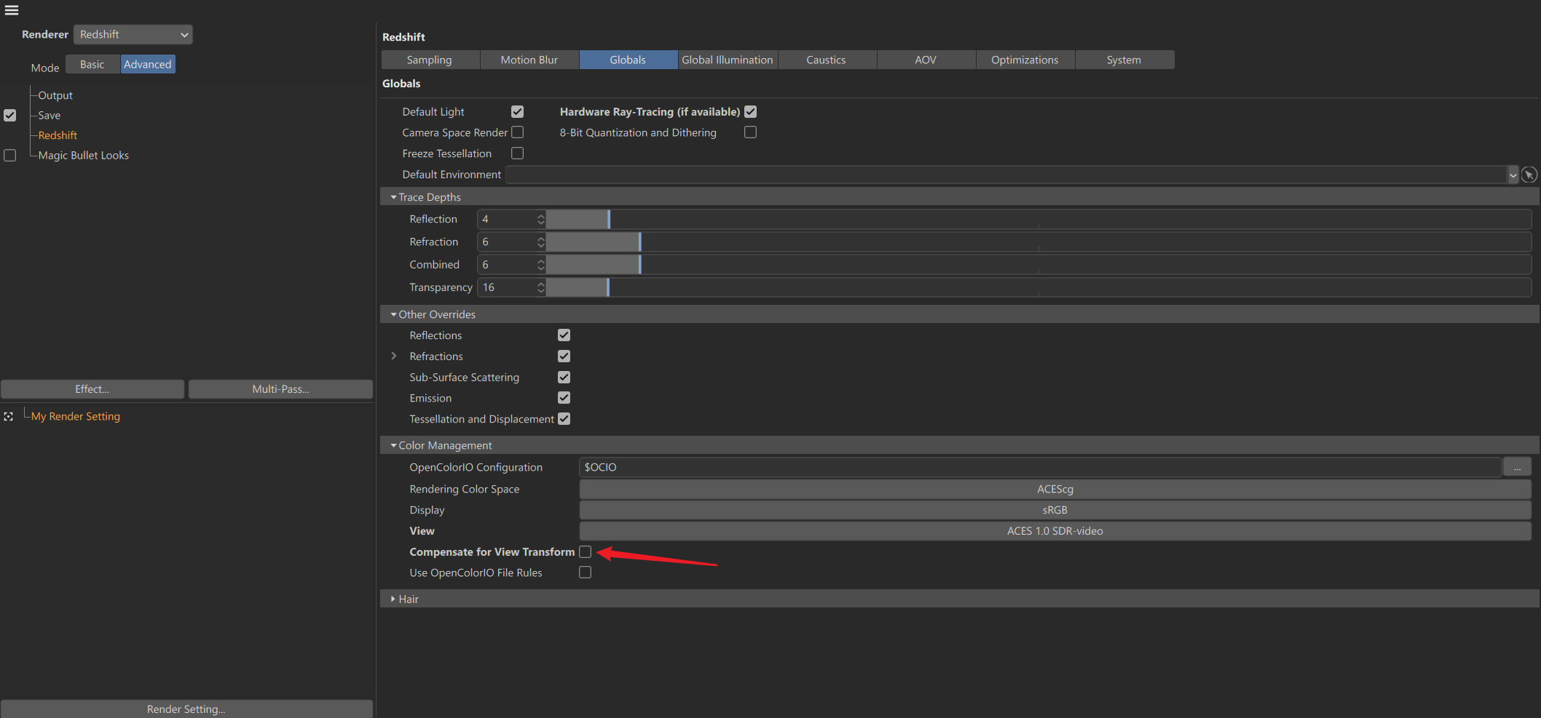Enable 8-Bit Quantization and Dithering checkbox
The height and width of the screenshot is (718, 1541).
(x=751, y=132)
